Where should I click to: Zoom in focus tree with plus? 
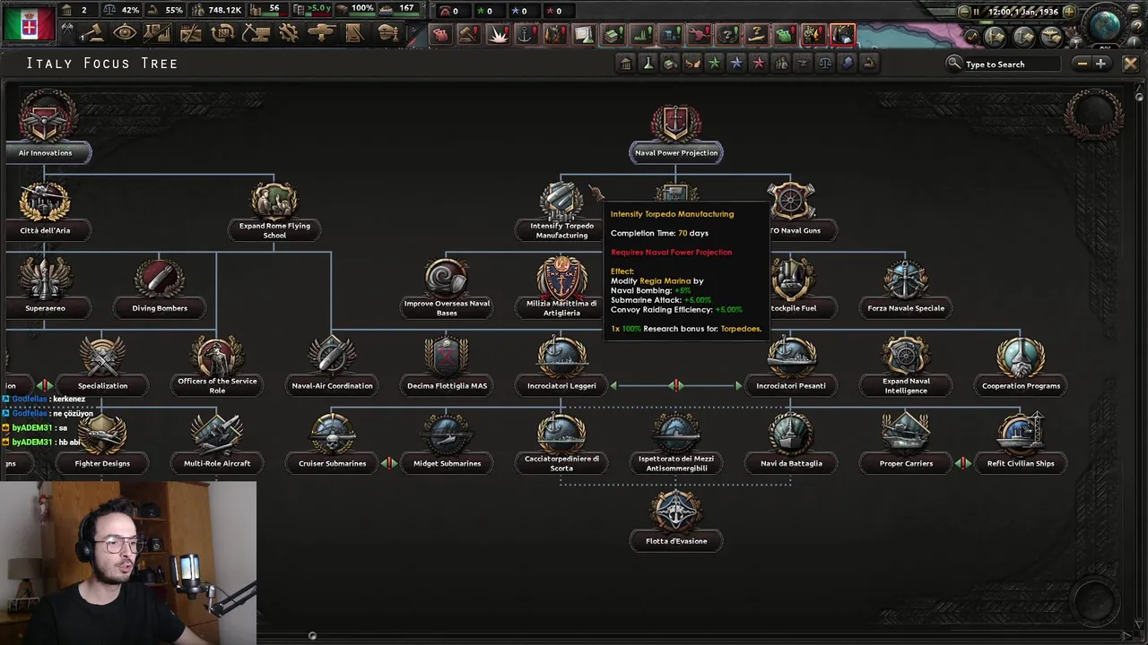click(x=1100, y=64)
